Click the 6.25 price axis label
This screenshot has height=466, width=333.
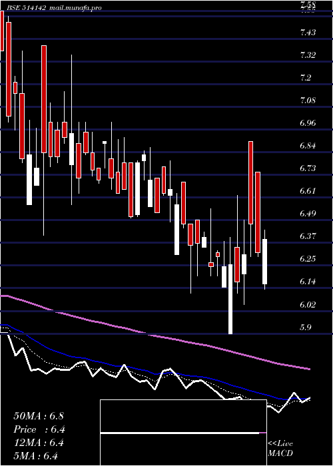click(x=308, y=259)
